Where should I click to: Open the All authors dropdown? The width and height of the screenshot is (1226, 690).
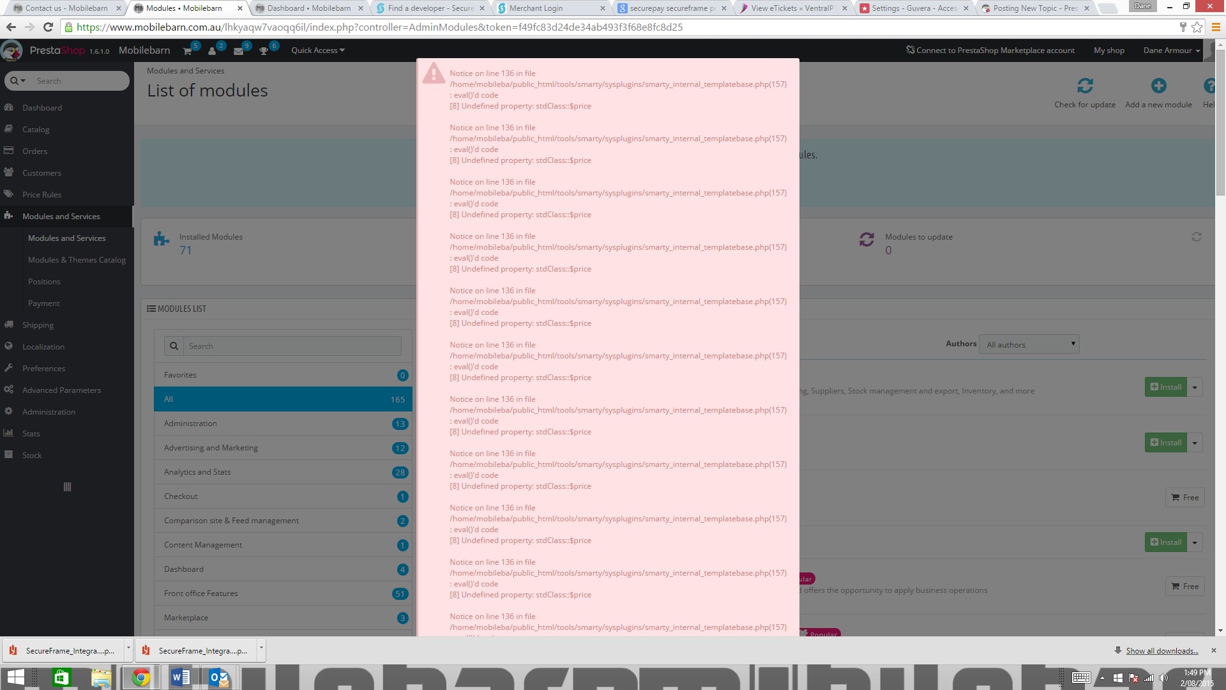coord(1029,344)
